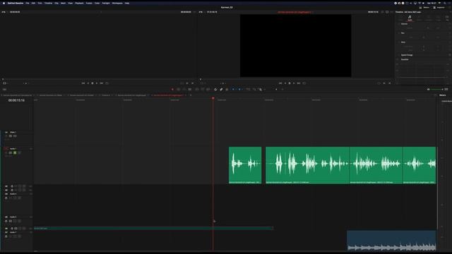Toggle Auto Track Selector on Video 1

point(11,136)
